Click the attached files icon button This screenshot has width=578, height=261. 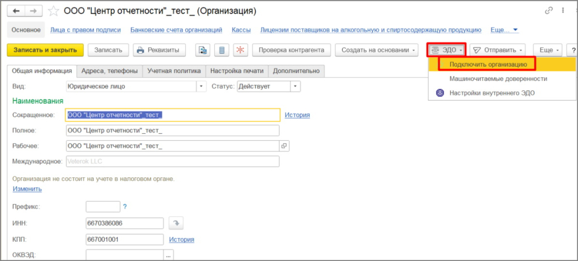coord(203,50)
